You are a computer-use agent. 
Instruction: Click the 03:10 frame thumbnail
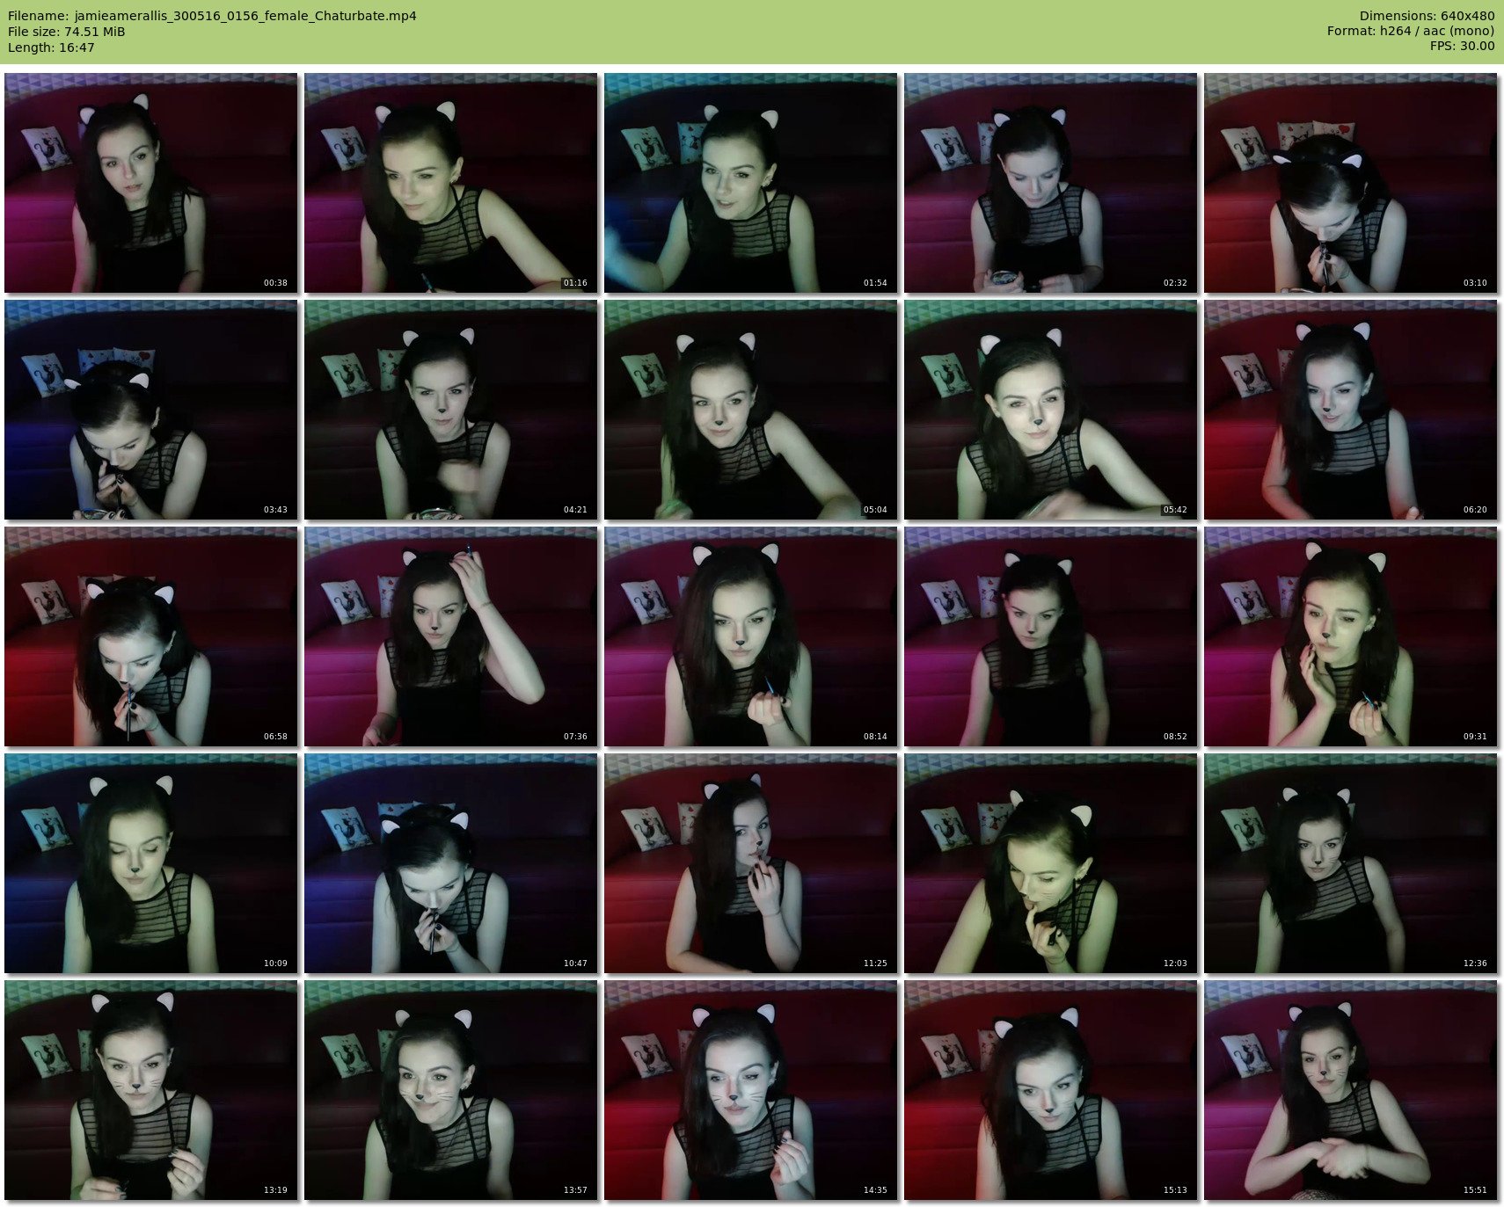[x=1351, y=183]
